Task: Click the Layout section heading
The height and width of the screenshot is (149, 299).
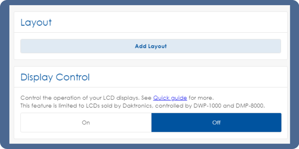Action: 36,23
